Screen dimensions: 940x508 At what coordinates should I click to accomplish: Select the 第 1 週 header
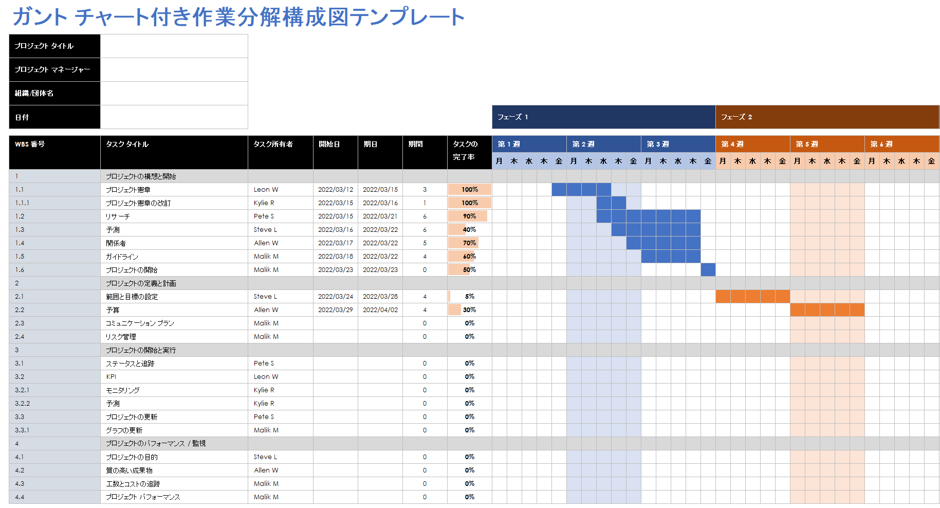(529, 144)
